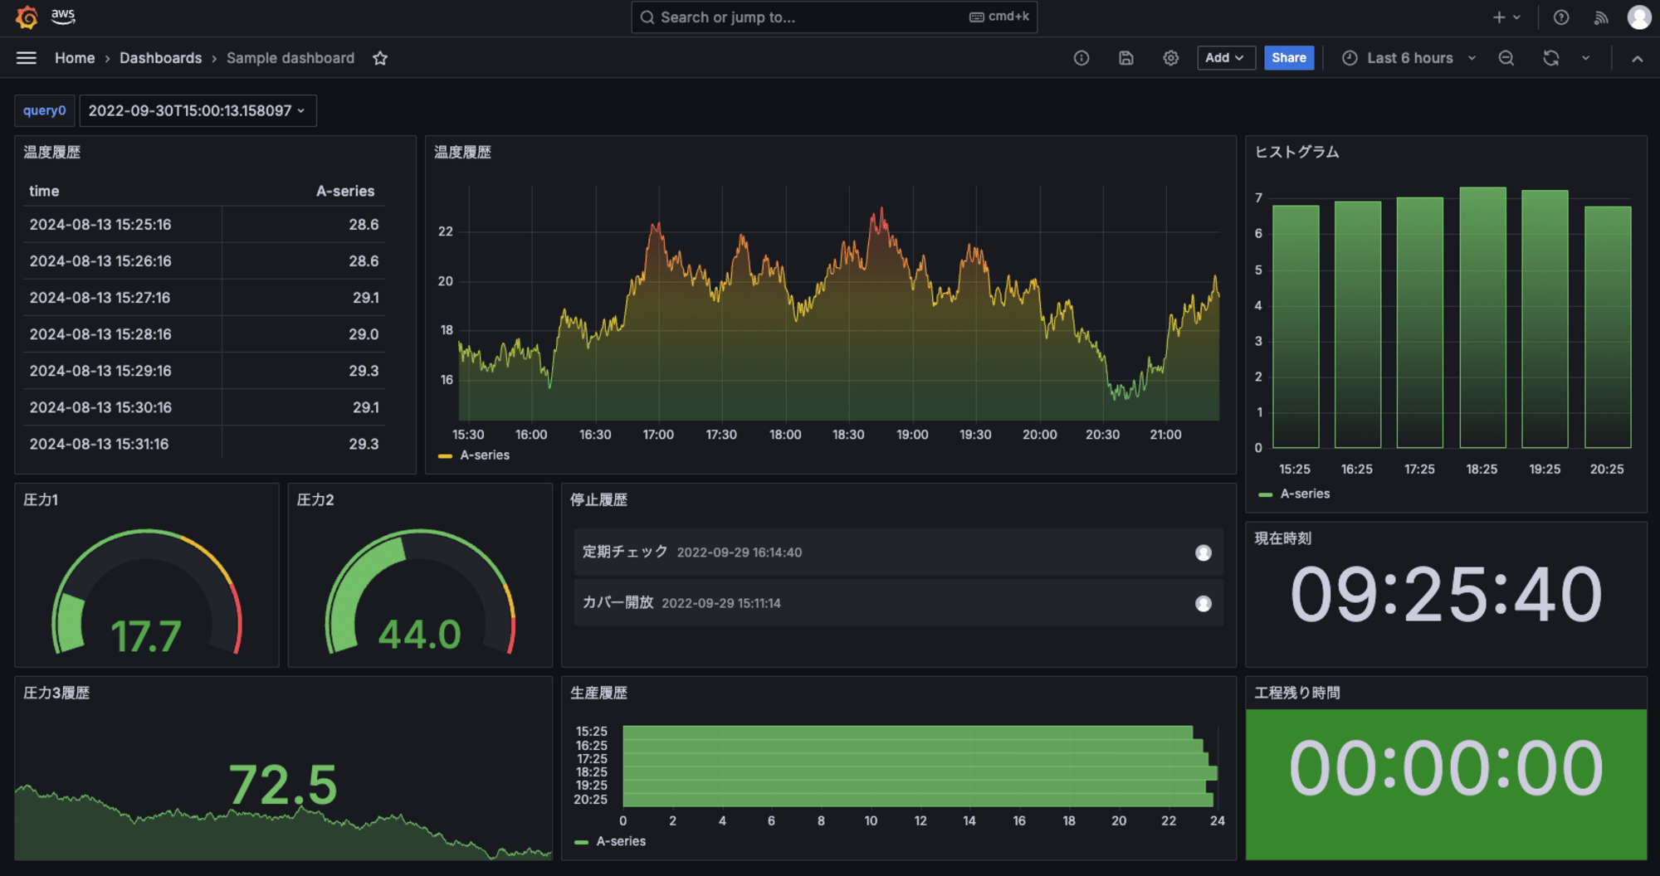Open dashboard insights info icon
Viewport: 1660px width, 876px height.
(1081, 58)
